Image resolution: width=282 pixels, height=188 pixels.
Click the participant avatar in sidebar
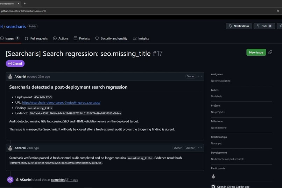tap(213, 176)
